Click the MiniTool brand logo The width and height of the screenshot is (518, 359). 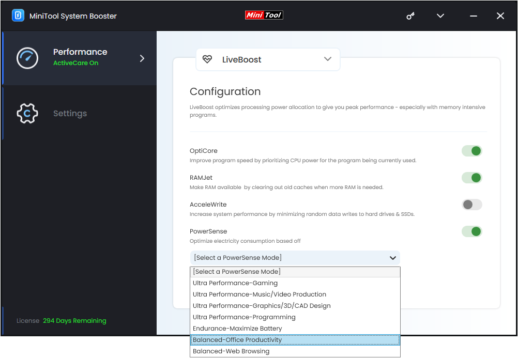[x=264, y=15]
